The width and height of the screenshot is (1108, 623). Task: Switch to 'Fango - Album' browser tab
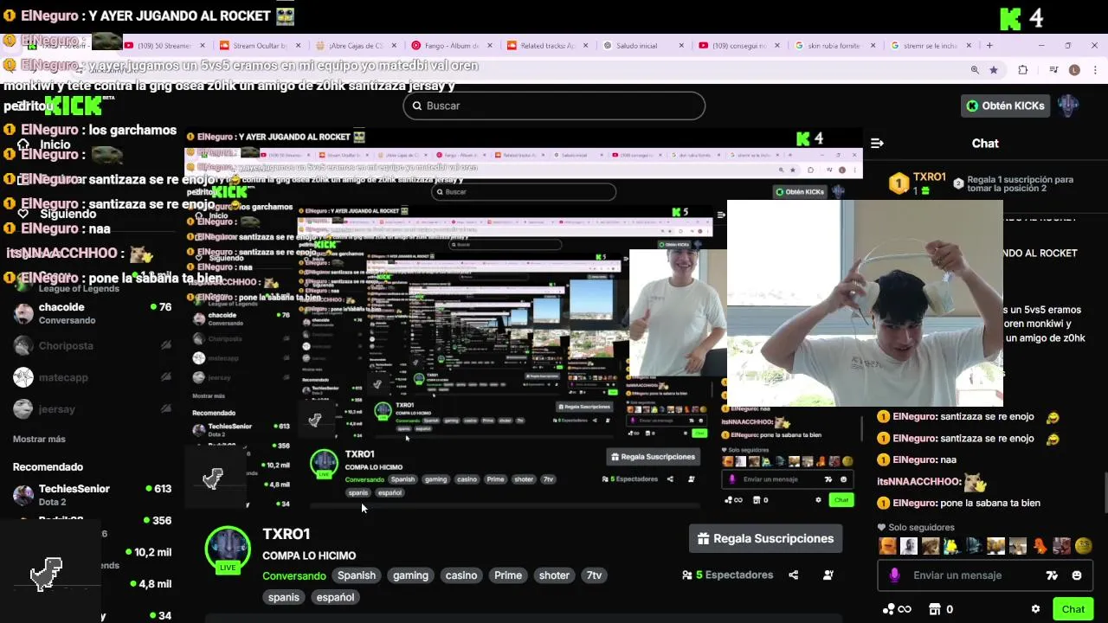[x=450, y=46]
